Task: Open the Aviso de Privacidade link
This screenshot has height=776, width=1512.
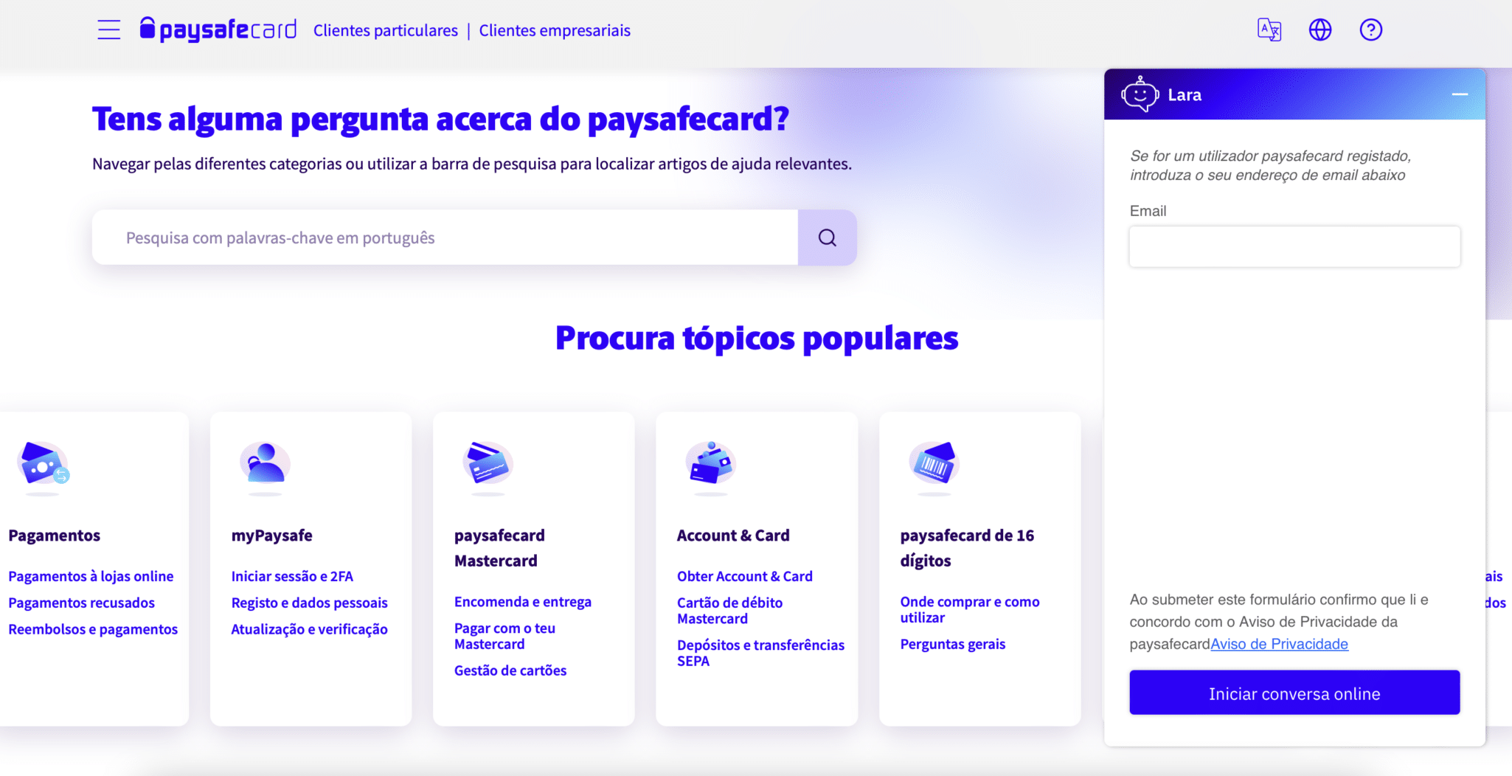Action: [x=1279, y=644]
